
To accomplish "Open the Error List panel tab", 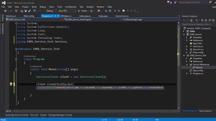I will (34, 115).
